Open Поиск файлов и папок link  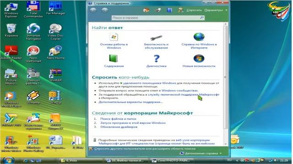coord(118,118)
